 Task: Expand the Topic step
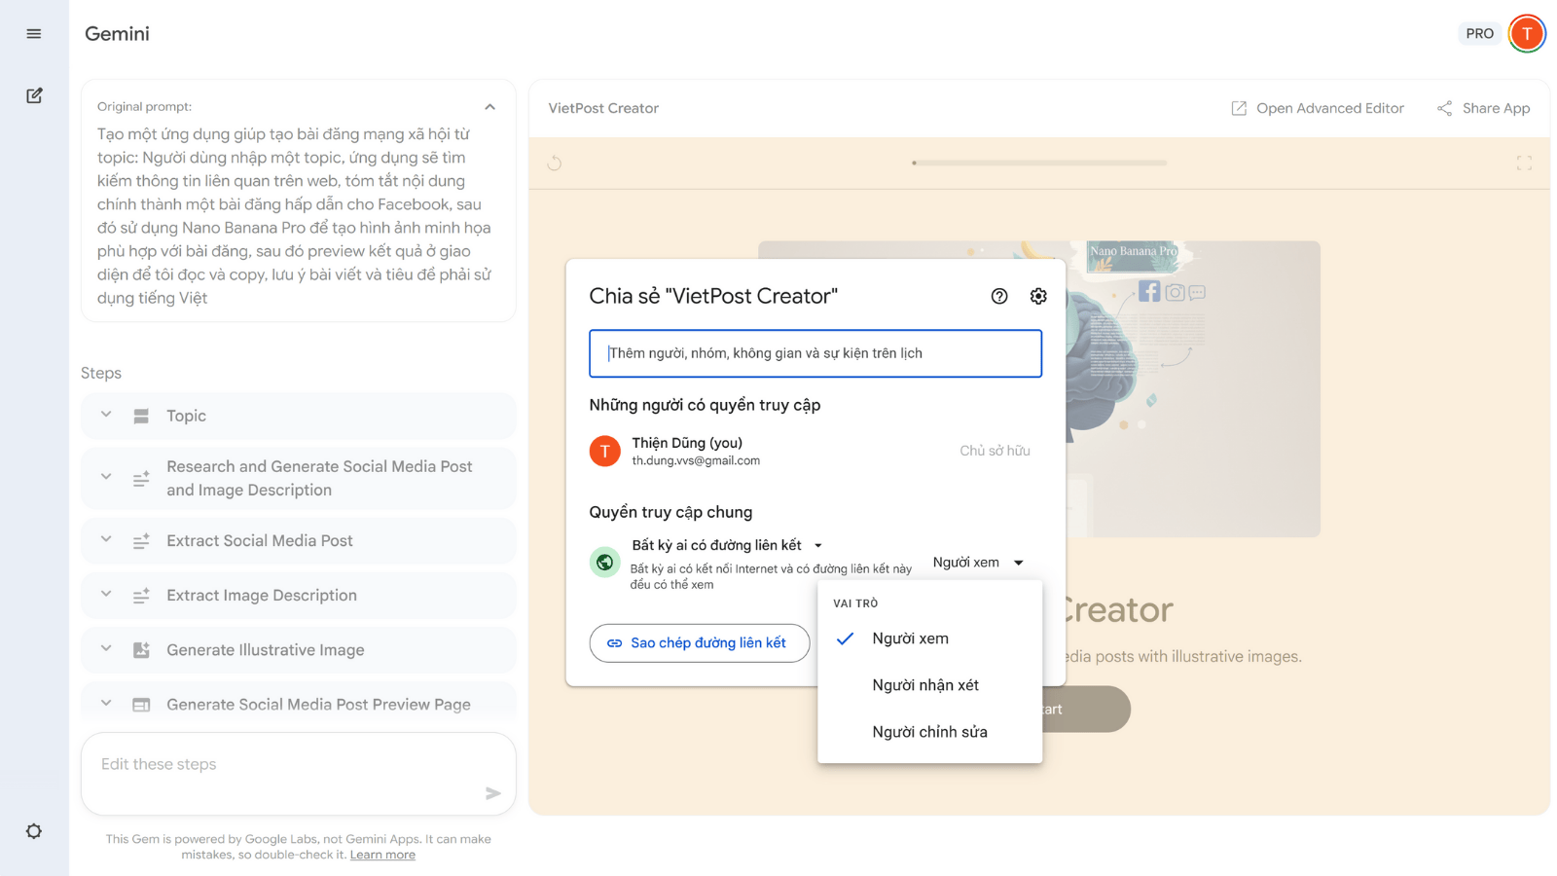[x=106, y=416]
